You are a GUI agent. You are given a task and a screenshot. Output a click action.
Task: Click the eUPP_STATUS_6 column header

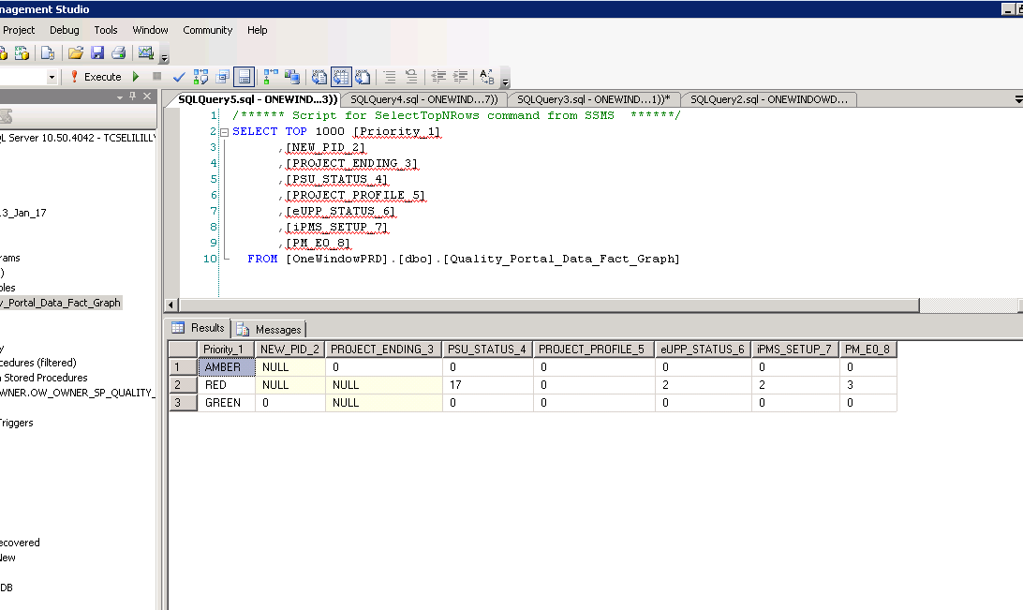click(x=703, y=350)
